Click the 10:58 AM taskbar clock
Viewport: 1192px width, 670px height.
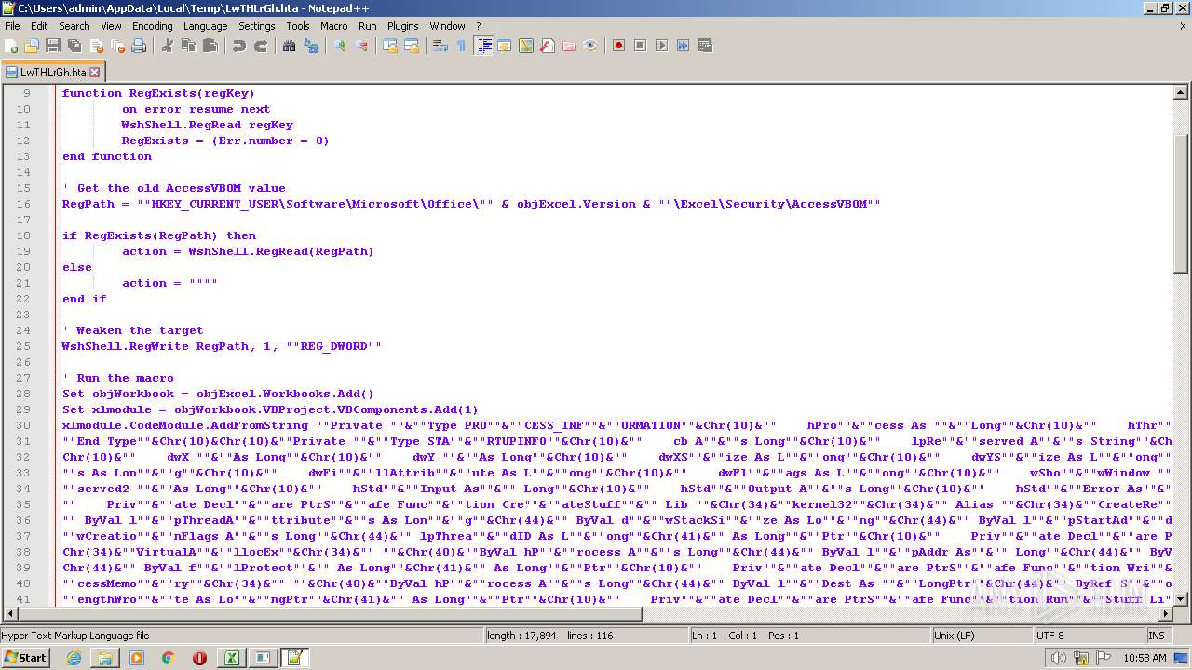click(1145, 658)
